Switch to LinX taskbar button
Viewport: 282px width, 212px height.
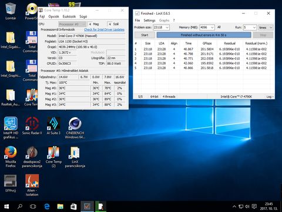(x=87, y=207)
